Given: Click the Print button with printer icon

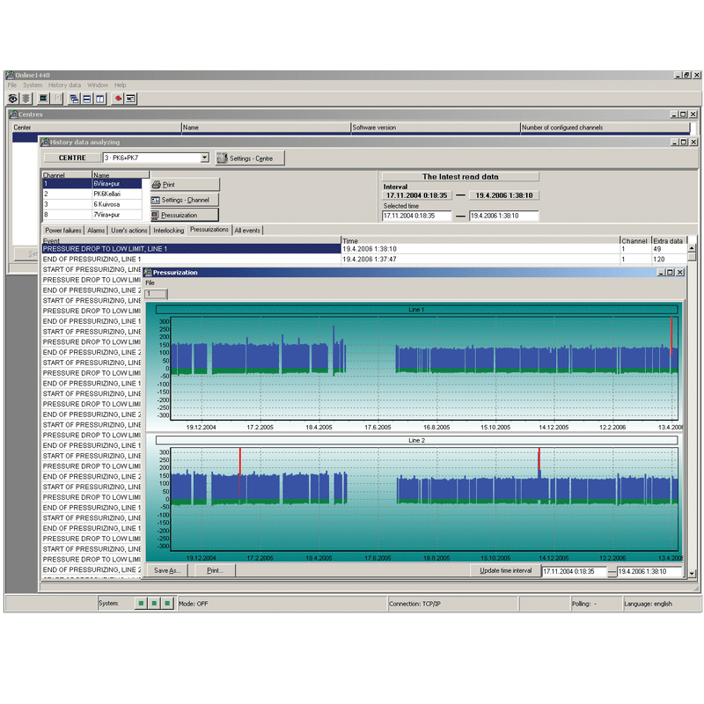Looking at the screenshot, I should click(185, 185).
